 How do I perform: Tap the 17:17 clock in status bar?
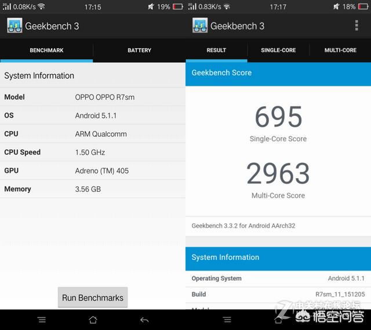point(278,7)
